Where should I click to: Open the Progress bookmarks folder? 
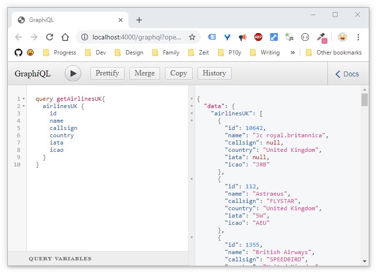click(59, 53)
